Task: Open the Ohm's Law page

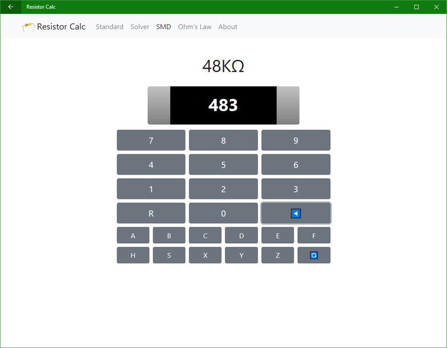Action: (x=195, y=27)
